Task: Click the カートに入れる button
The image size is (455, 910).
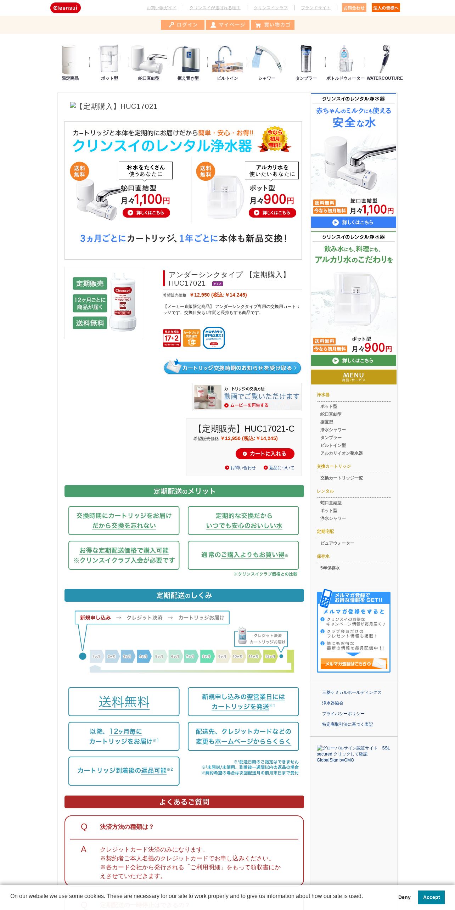Action: click(x=265, y=454)
